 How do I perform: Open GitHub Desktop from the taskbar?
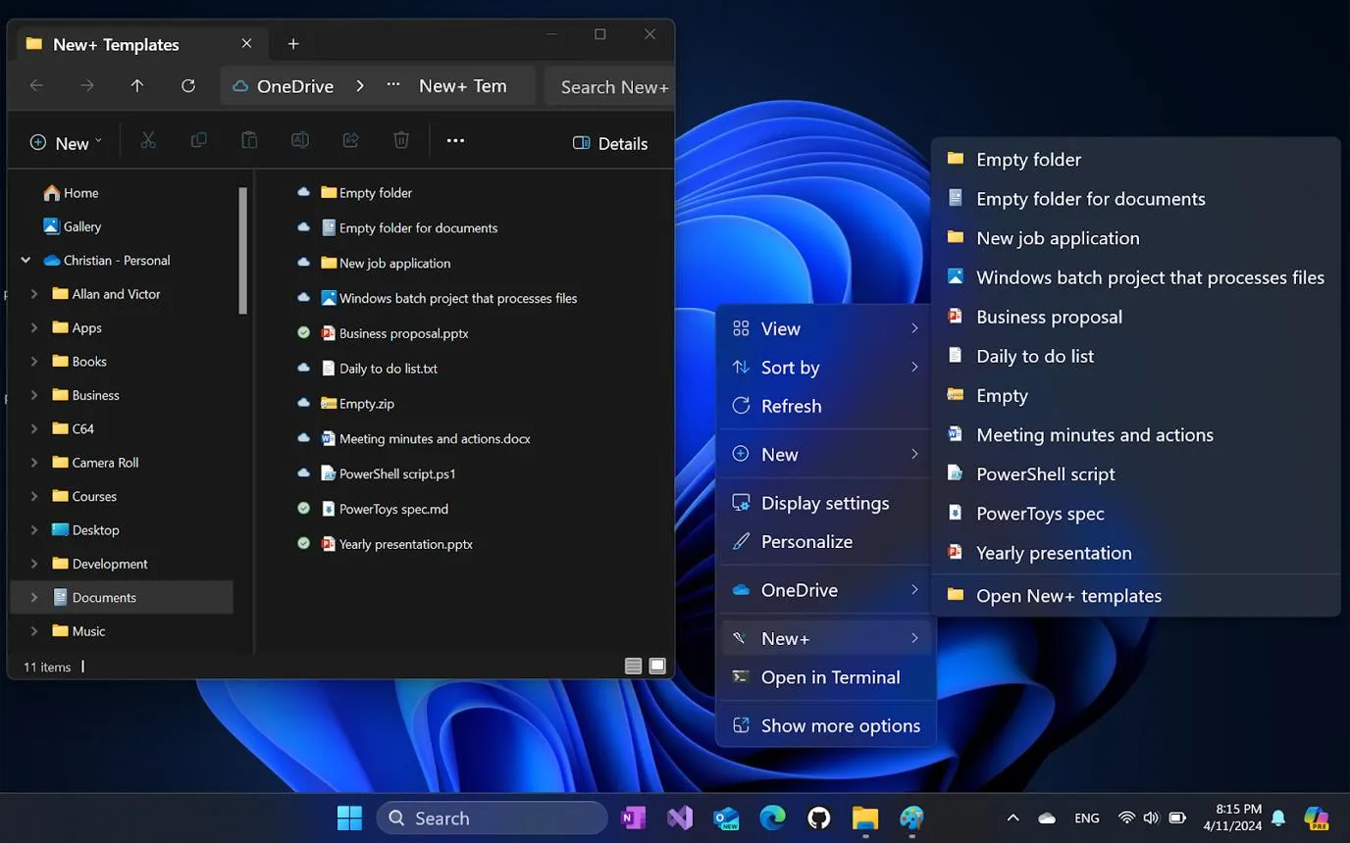pyautogui.click(x=818, y=818)
